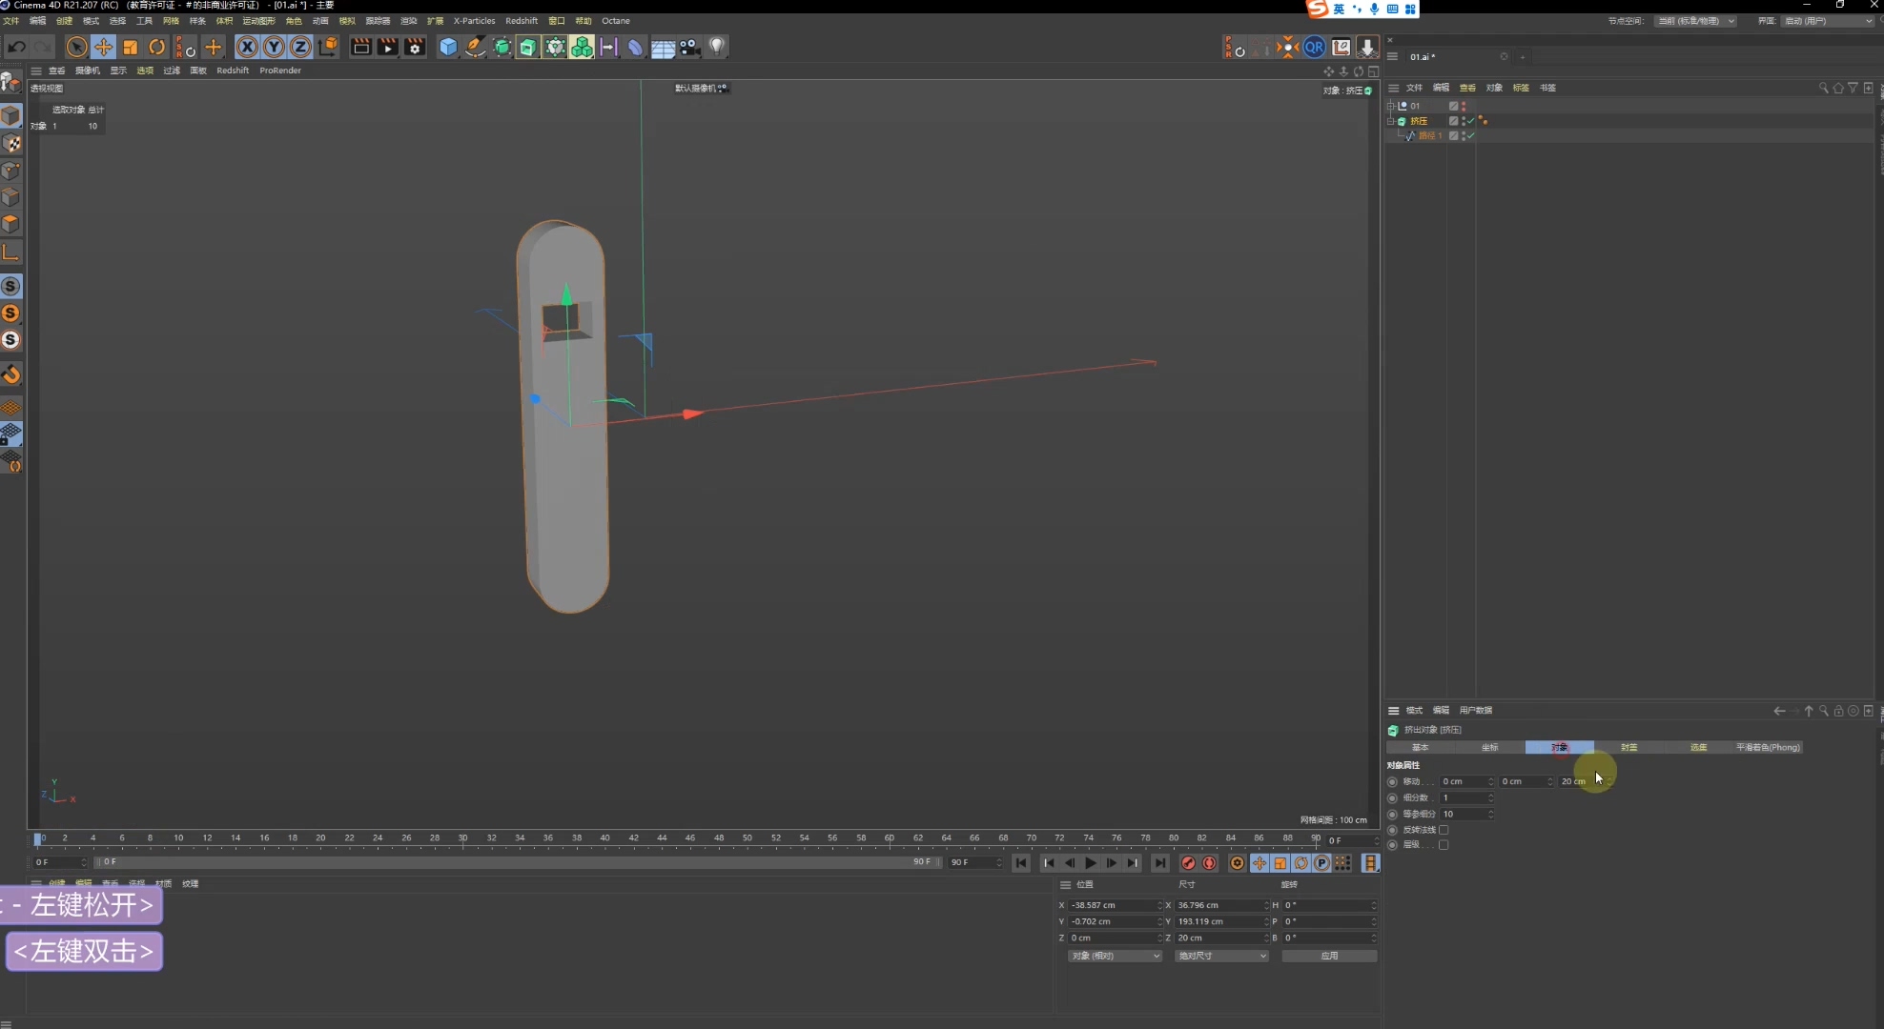Viewport: 1884px width, 1029px height.
Task: Click the Camera object icon
Action: 690,47
